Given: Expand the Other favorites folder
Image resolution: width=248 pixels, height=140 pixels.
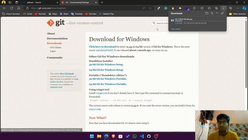Looking at the screenshot, I should pos(238,14).
